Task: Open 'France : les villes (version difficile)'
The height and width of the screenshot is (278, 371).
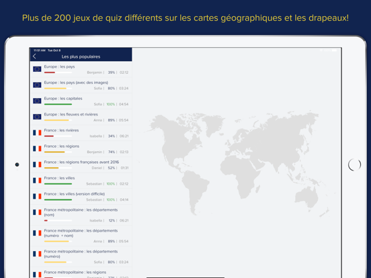Action: (x=81, y=197)
